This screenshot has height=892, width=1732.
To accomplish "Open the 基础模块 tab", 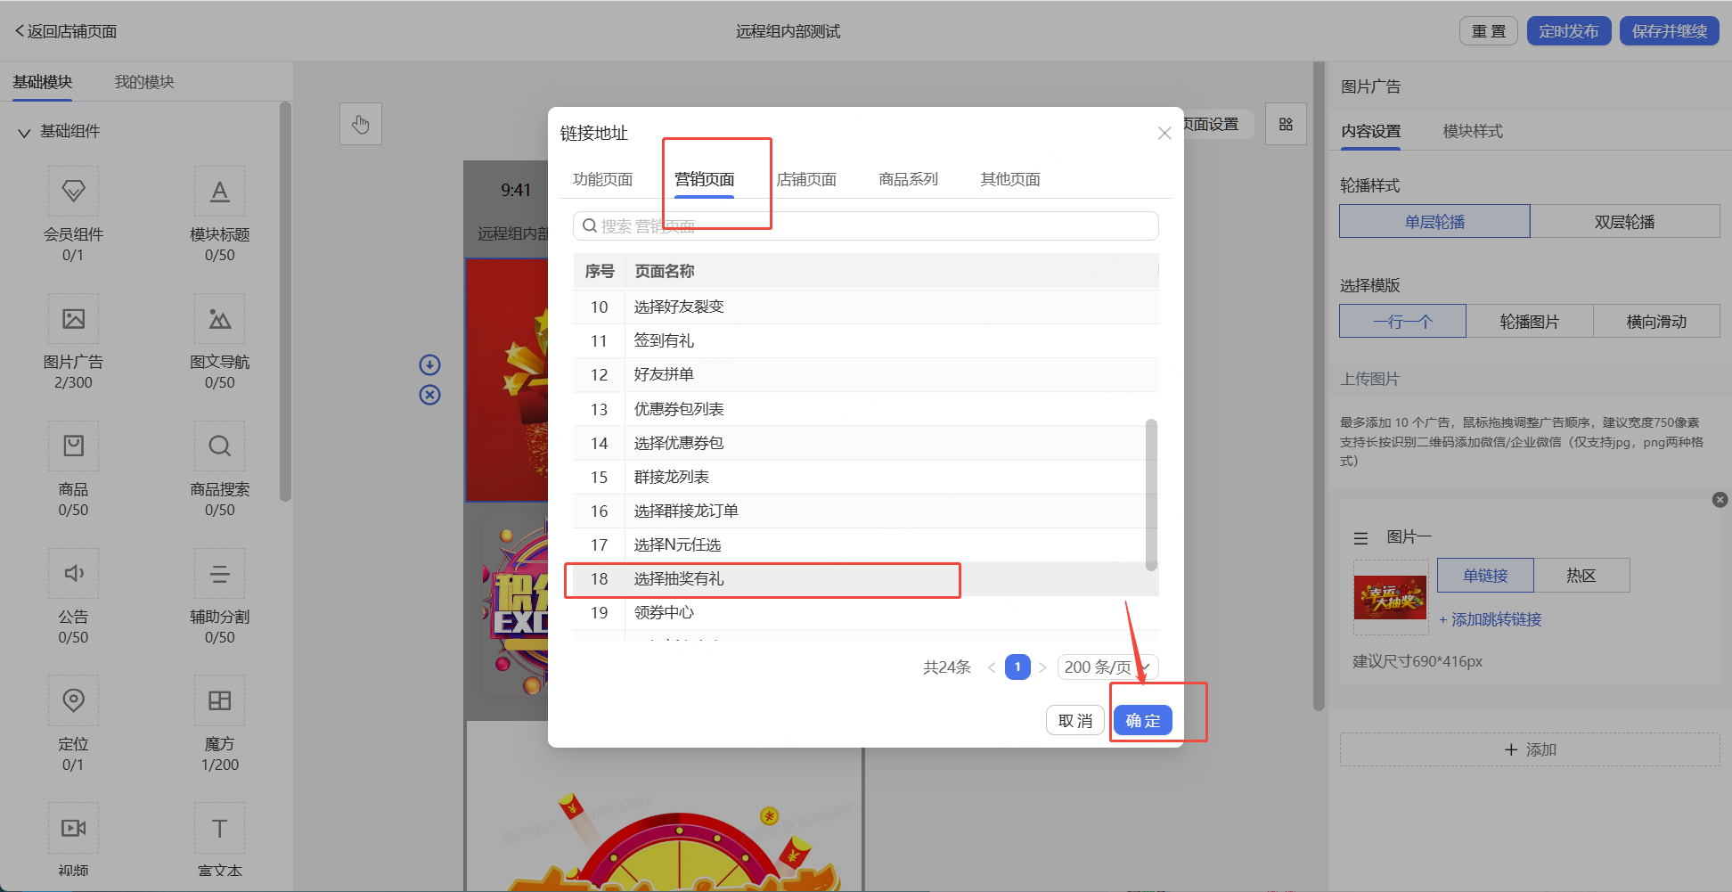I will click(x=42, y=82).
